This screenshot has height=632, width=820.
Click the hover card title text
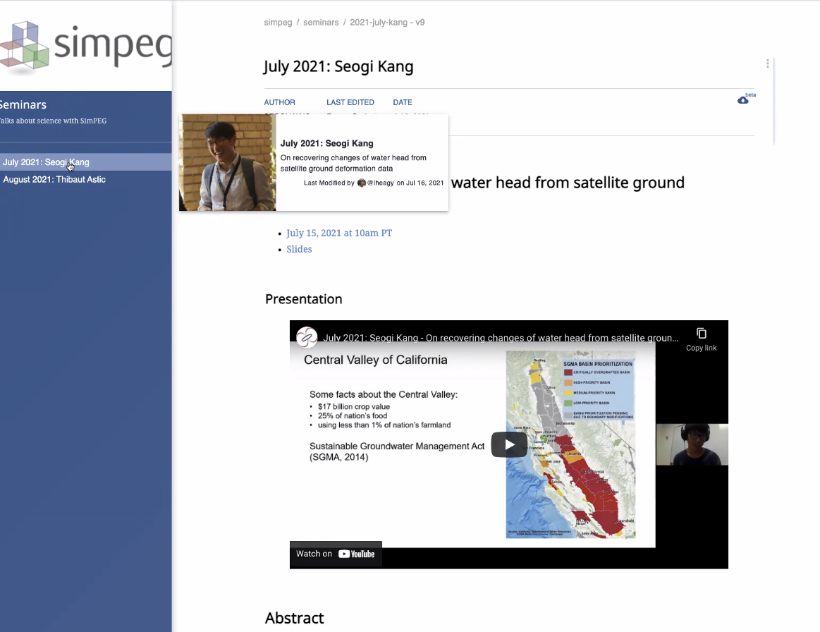(x=326, y=143)
